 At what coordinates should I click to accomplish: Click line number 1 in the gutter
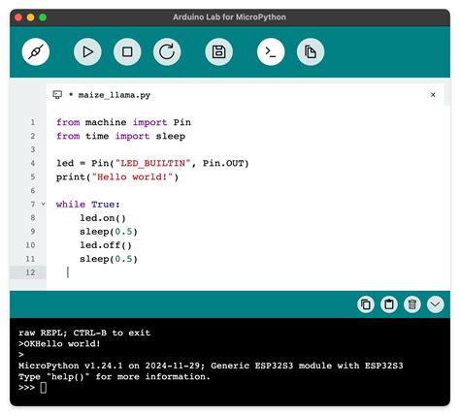(33, 122)
